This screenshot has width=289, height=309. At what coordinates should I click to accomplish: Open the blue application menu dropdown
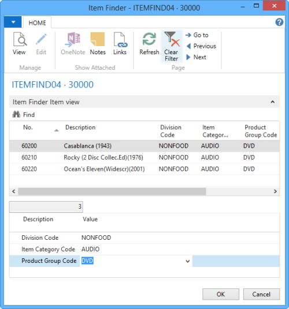pos(13,22)
